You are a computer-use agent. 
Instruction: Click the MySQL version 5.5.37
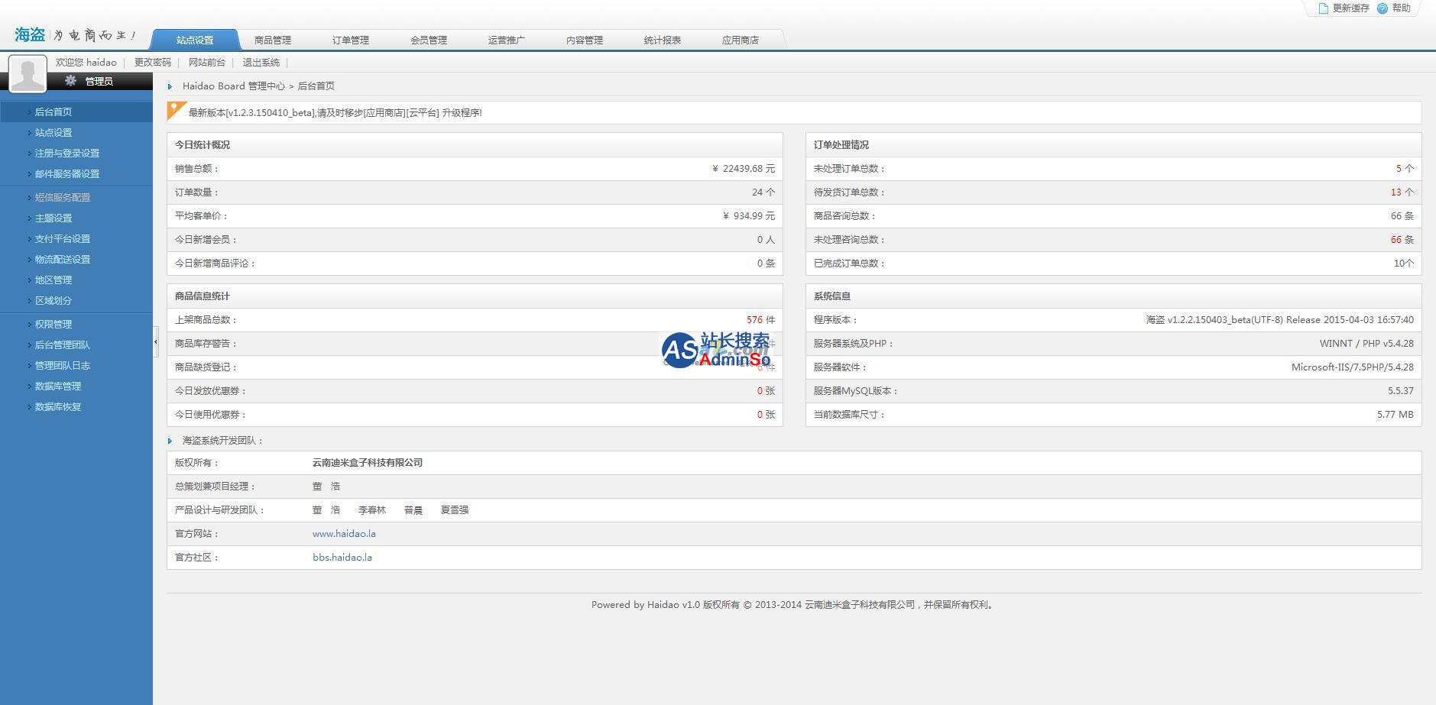(x=1401, y=391)
